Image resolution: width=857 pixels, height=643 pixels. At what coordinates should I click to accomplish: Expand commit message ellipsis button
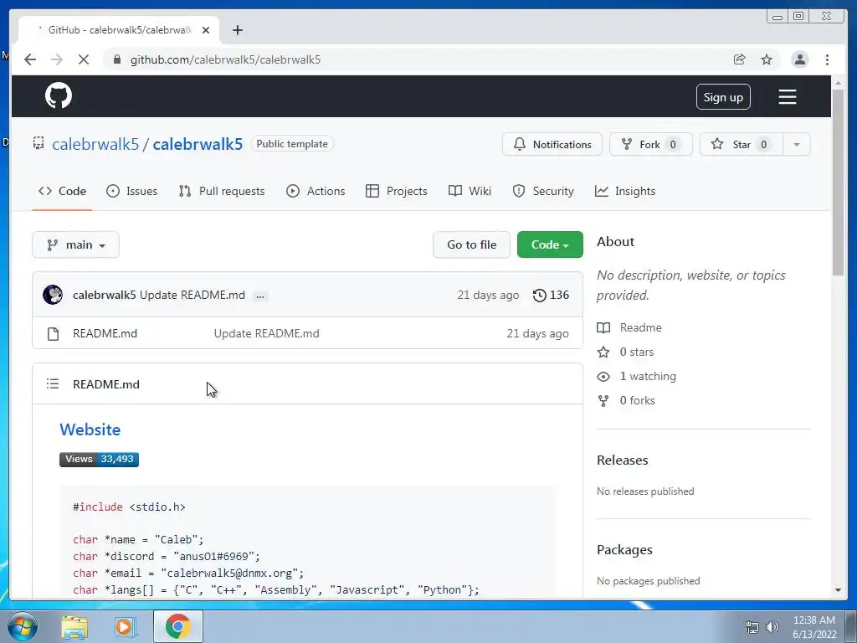[x=260, y=296]
